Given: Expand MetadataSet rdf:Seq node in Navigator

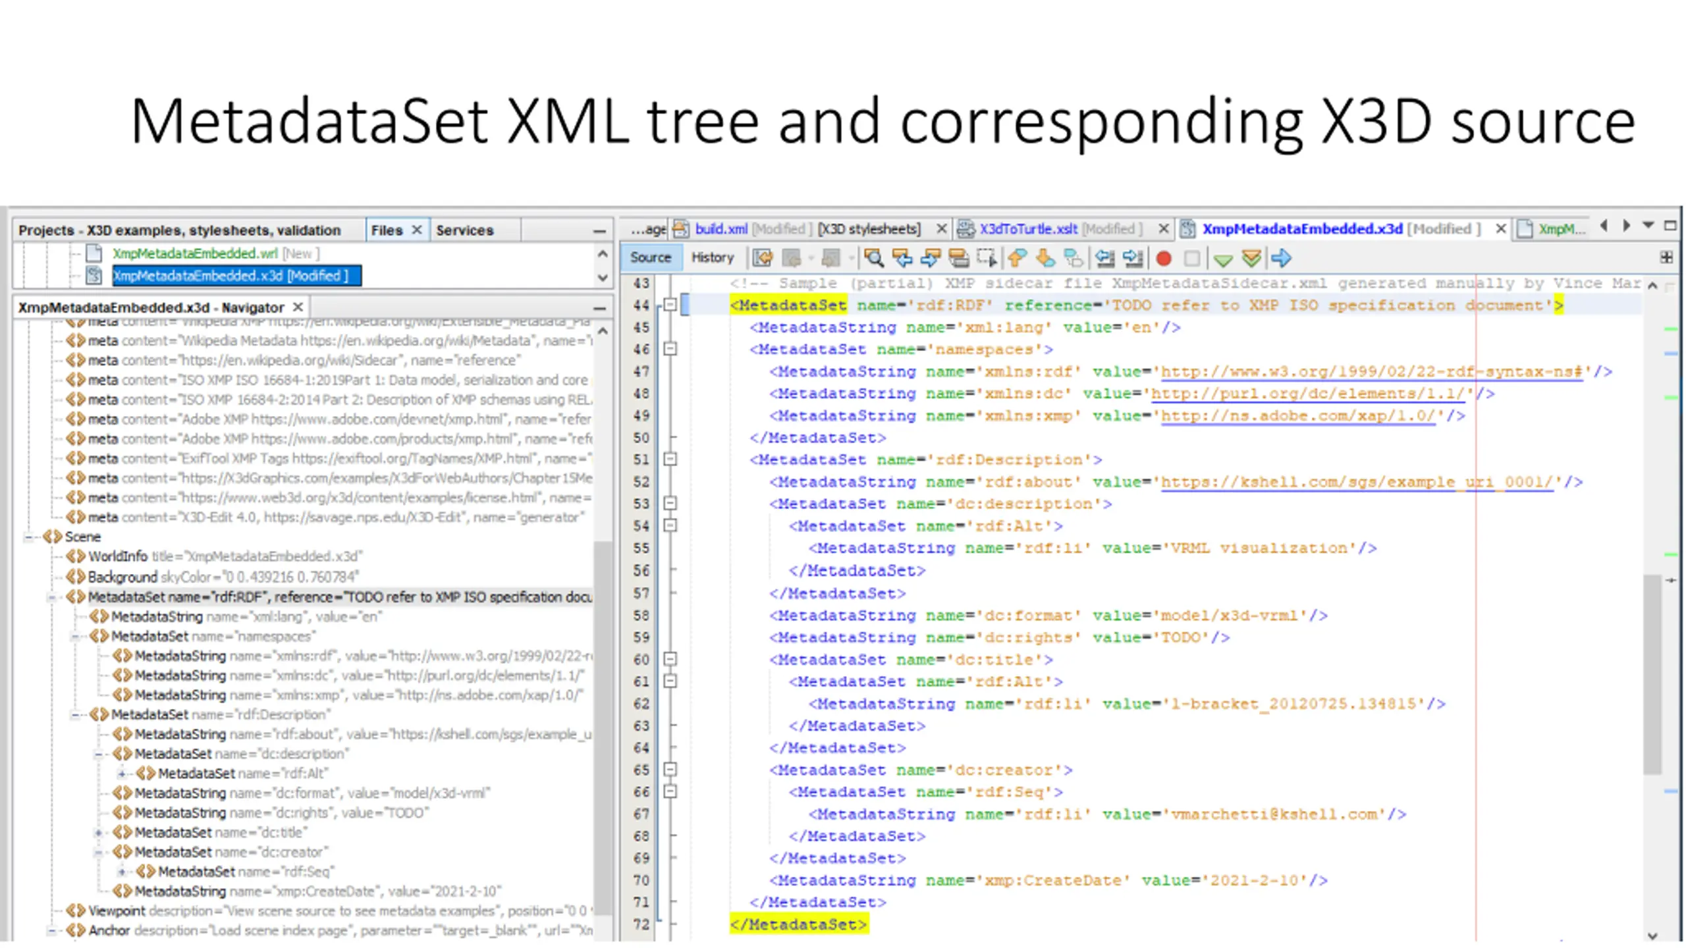Looking at the screenshot, I should (122, 872).
